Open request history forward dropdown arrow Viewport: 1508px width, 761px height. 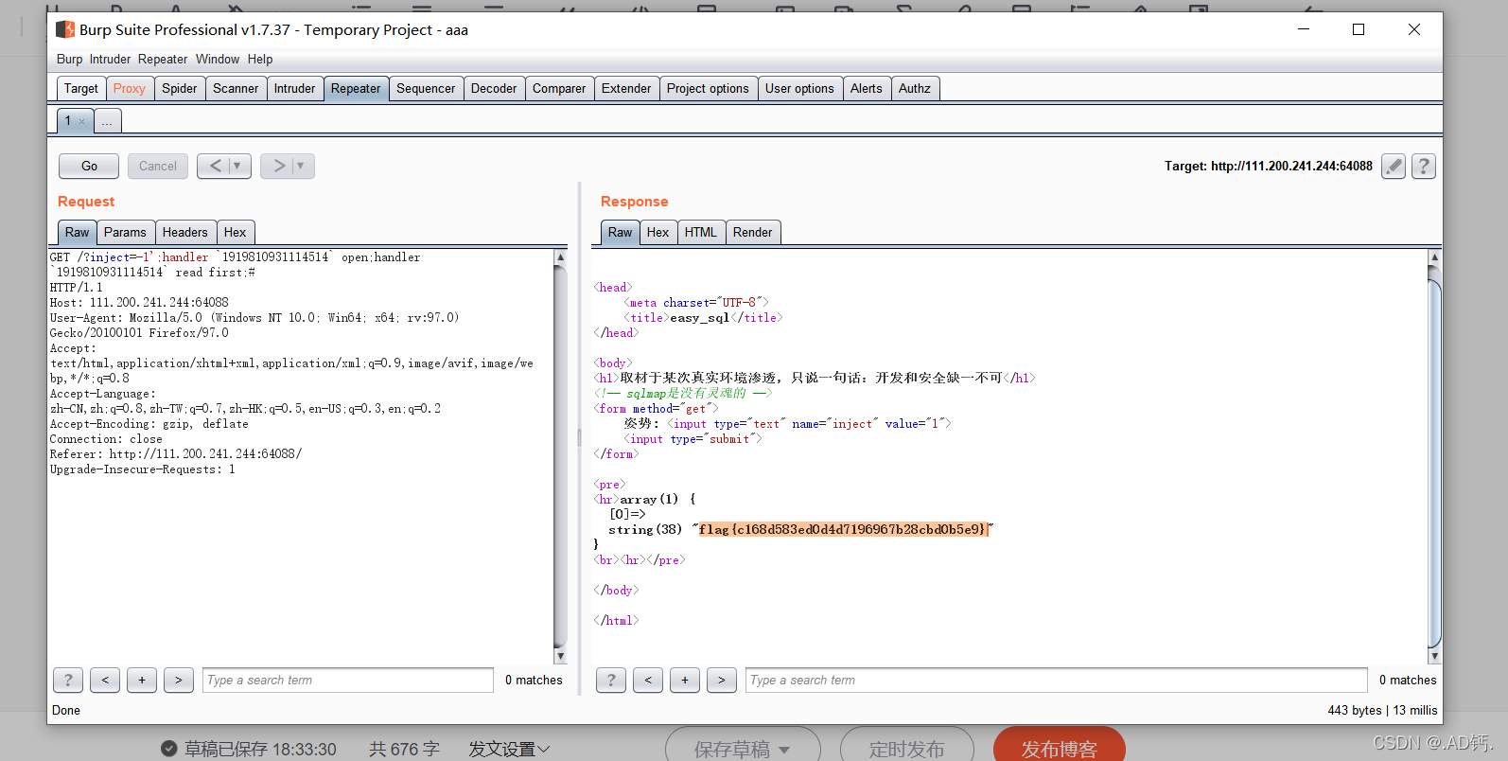[x=301, y=166]
